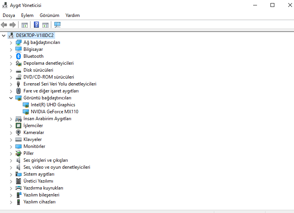The width and height of the screenshot is (294, 213).
Task: Click the puzzle icon for Yazılım bileşenleri
Action: pyautogui.click(x=19, y=195)
